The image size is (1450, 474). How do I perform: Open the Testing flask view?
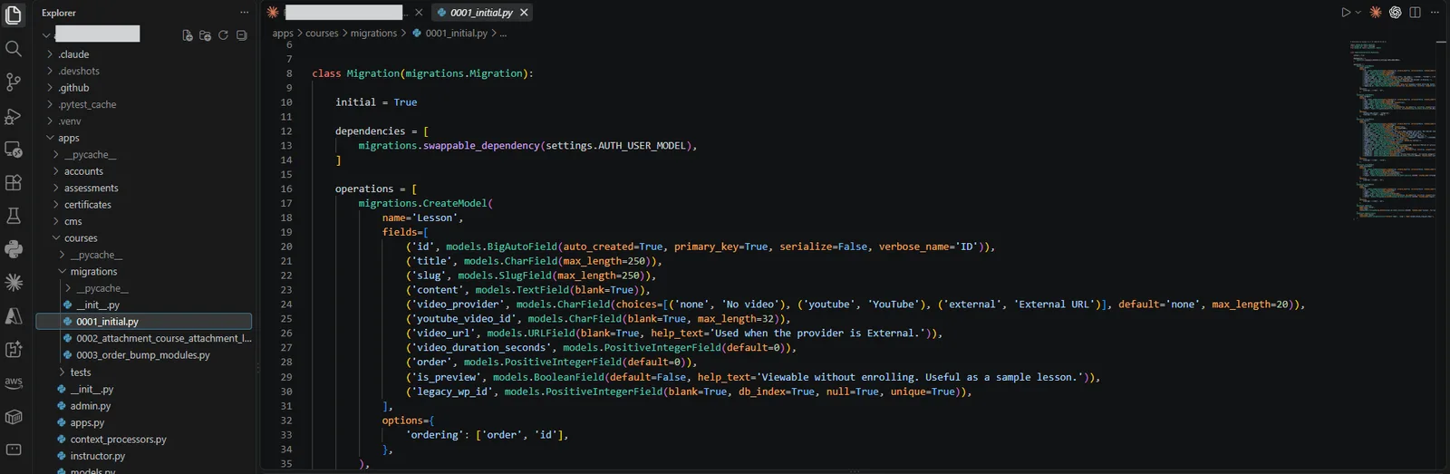14,216
